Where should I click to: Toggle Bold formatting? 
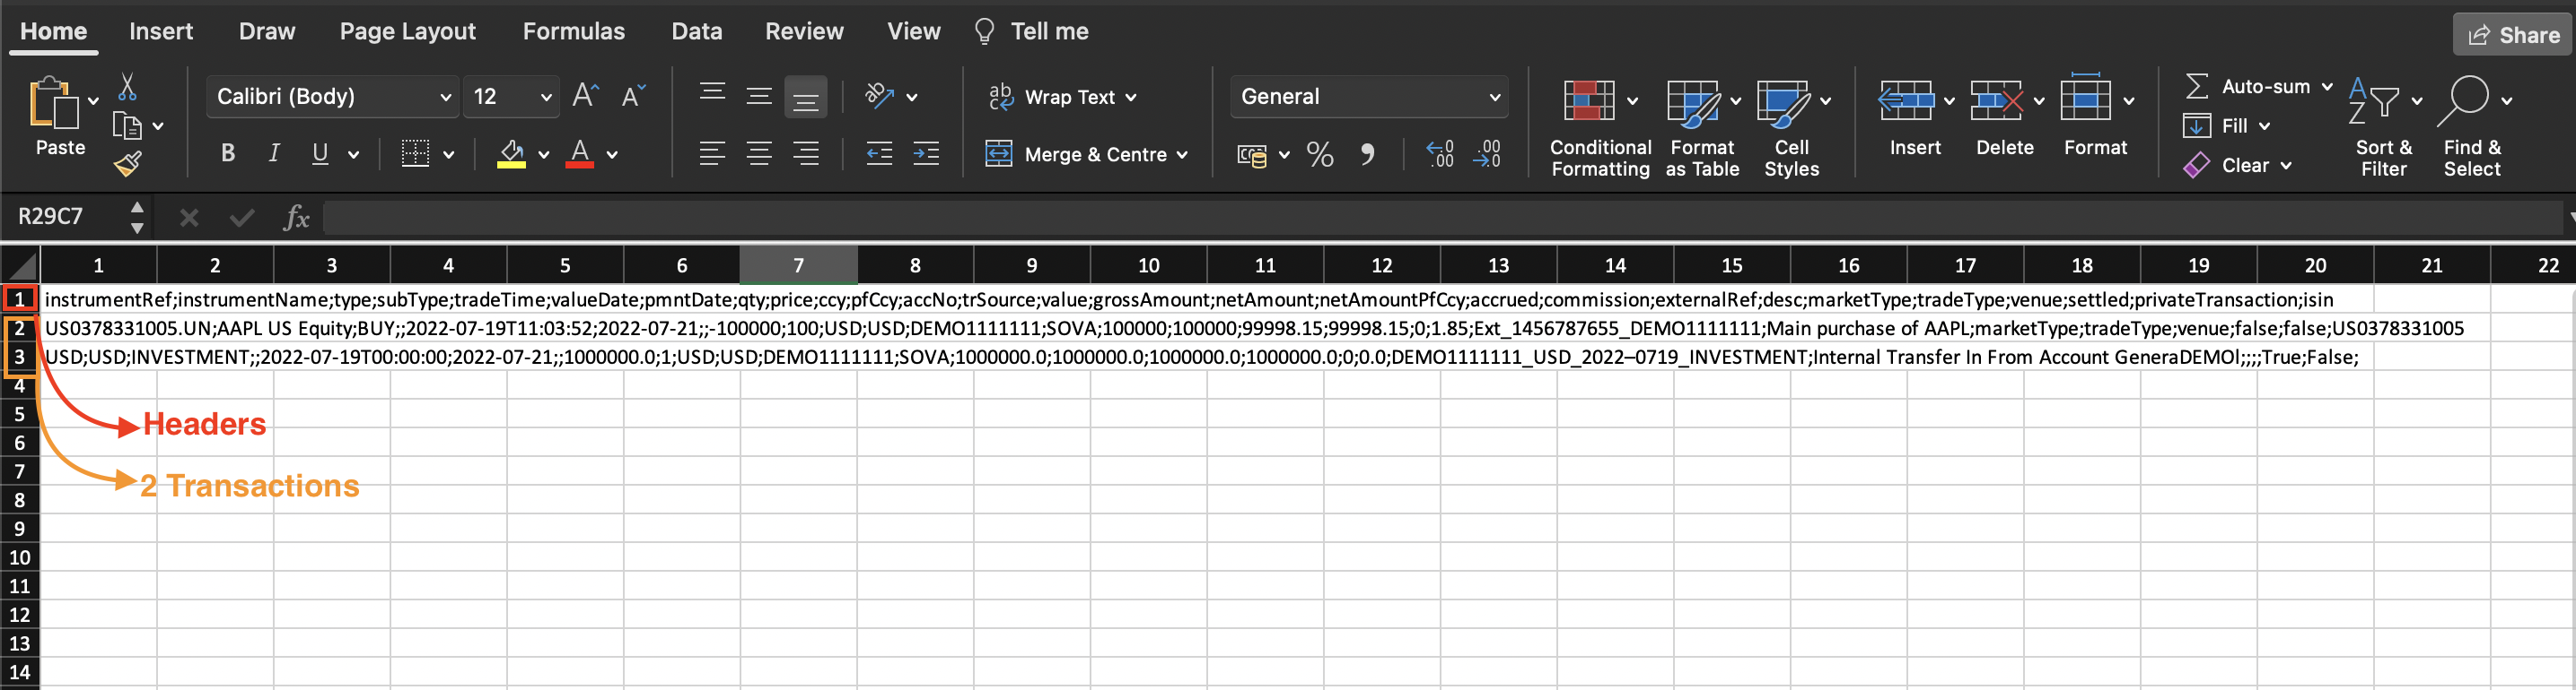coord(228,154)
